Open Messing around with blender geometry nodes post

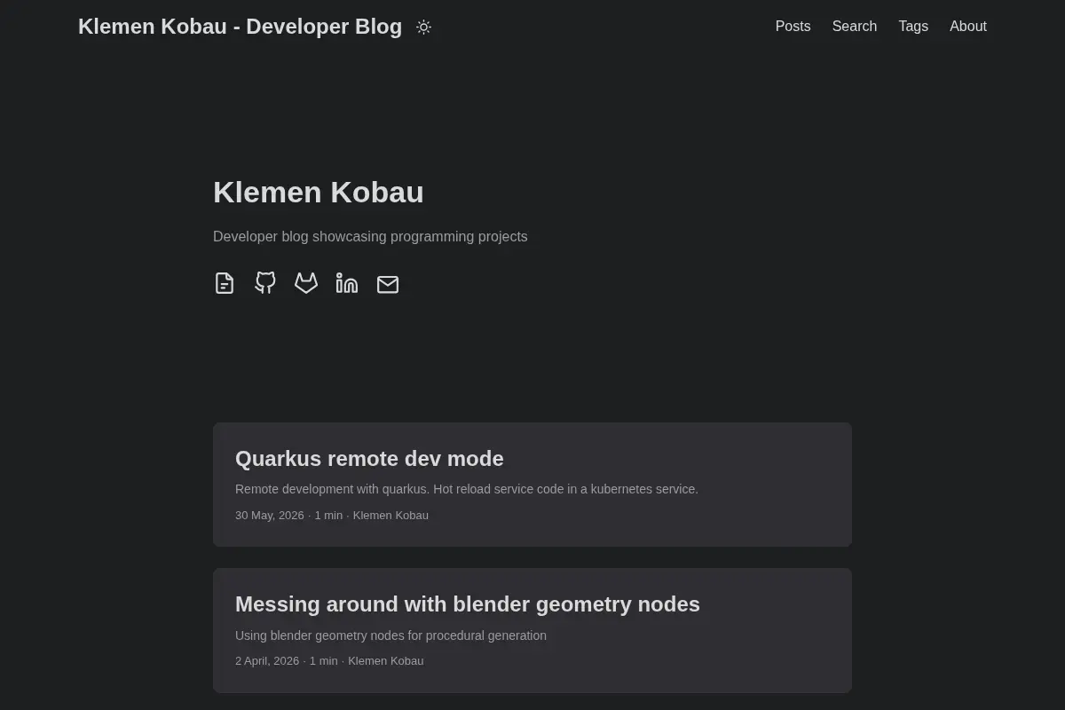[x=532, y=630]
